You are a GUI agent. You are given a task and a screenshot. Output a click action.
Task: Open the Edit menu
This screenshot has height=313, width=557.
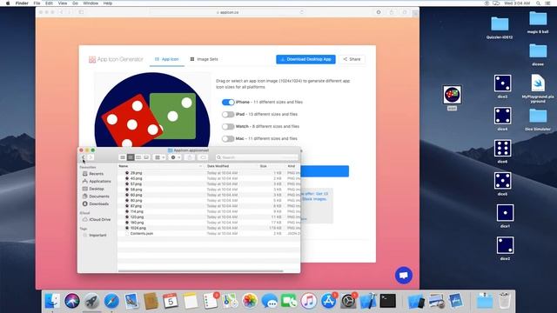click(x=49, y=3)
